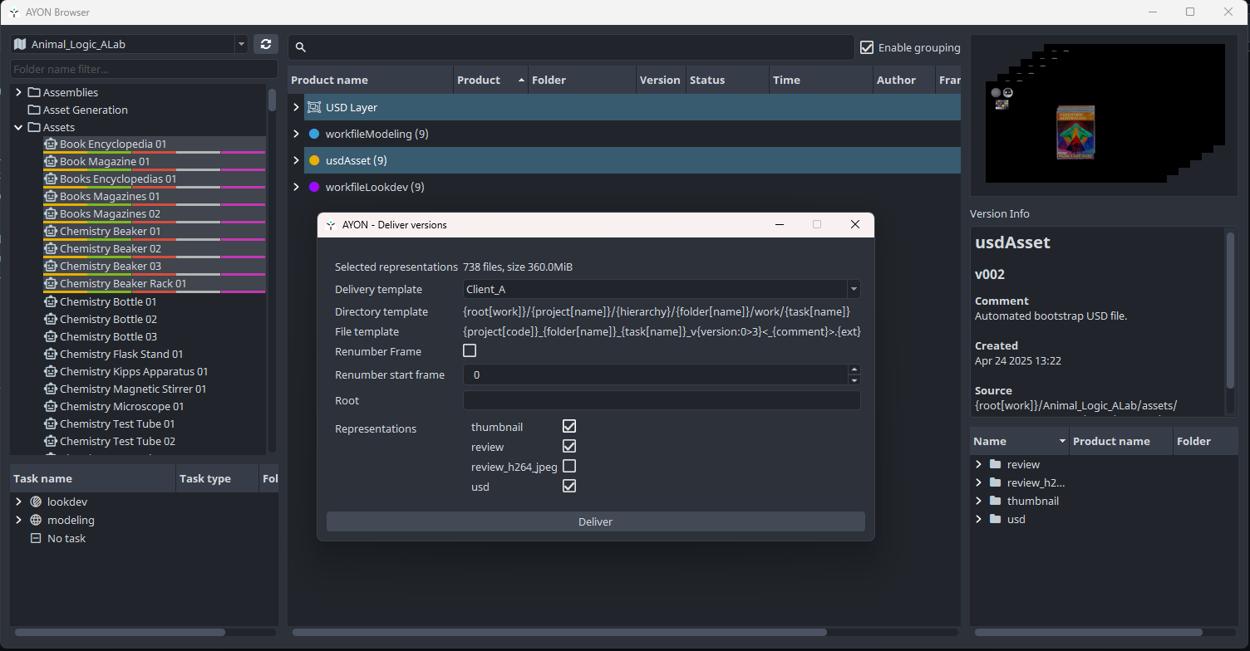Uncheck the thumbnail representation checkbox
Image resolution: width=1250 pixels, height=651 pixels.
pyautogui.click(x=569, y=426)
